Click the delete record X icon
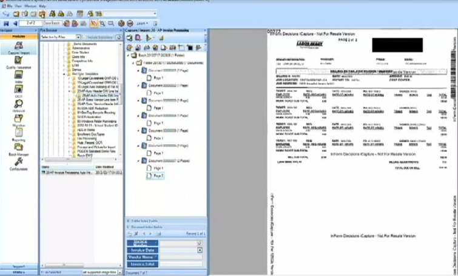Screen dimensions: 458x276 [x=136, y=234]
